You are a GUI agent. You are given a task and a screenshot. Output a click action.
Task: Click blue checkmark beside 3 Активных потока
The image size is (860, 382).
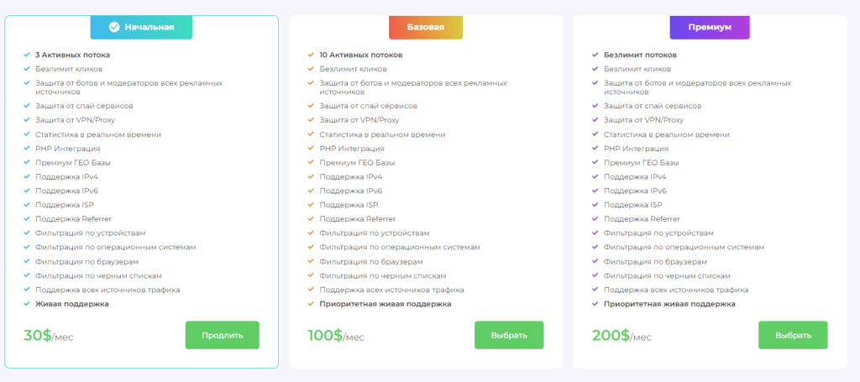(26, 55)
